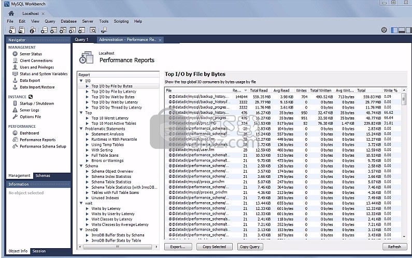Open Startup / Shutdown
Screen dimensions: 412x258
pos(37,103)
